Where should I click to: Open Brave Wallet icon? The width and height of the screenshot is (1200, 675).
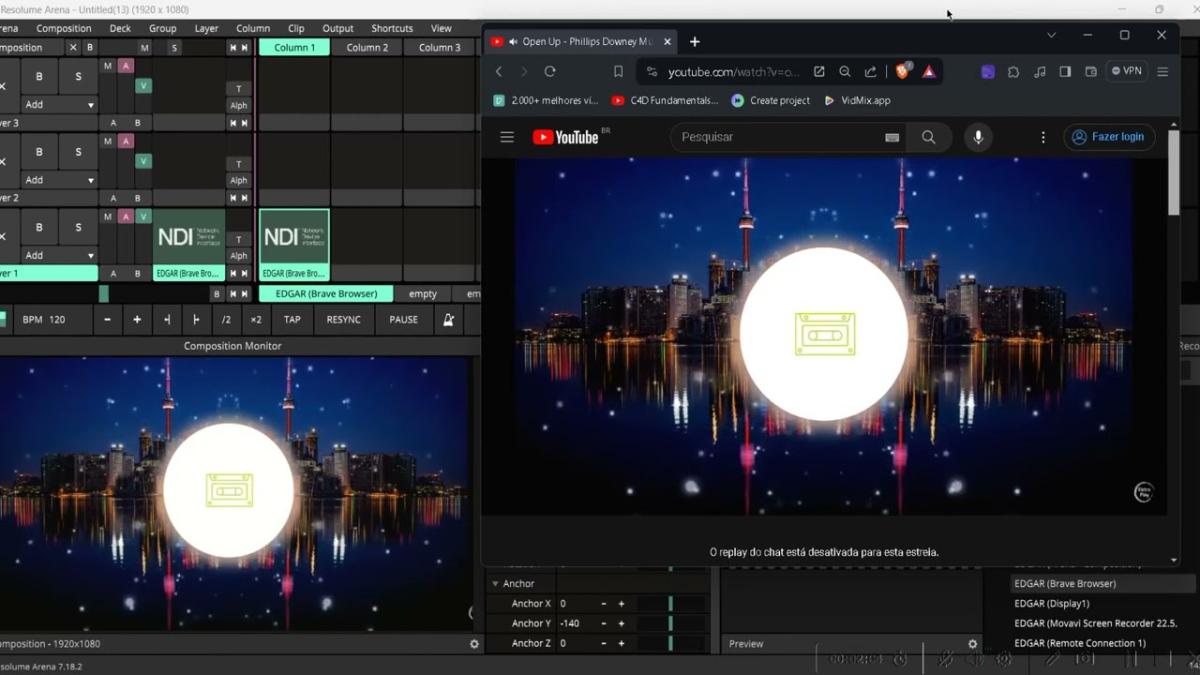tap(1090, 71)
